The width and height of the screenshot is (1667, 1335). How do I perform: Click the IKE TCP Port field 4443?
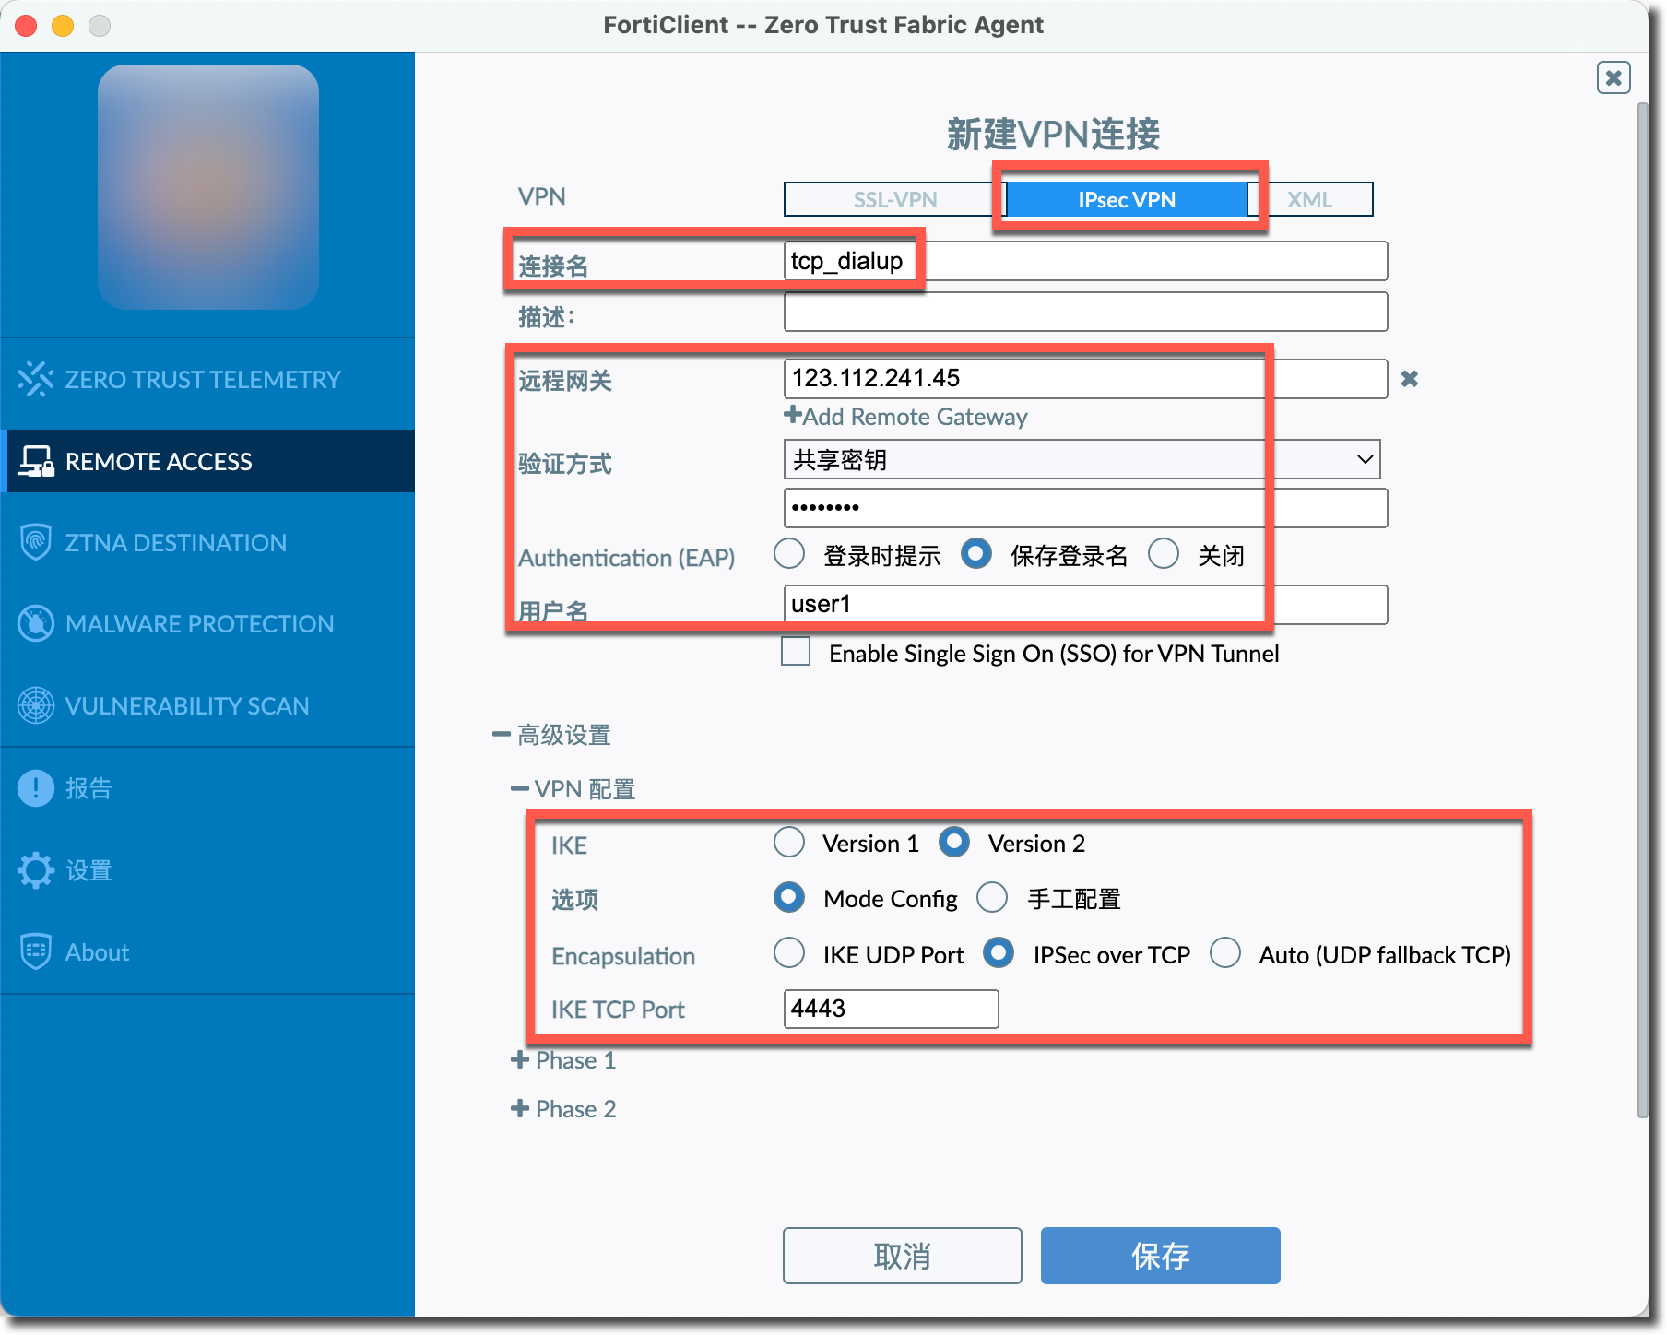coord(892,1009)
